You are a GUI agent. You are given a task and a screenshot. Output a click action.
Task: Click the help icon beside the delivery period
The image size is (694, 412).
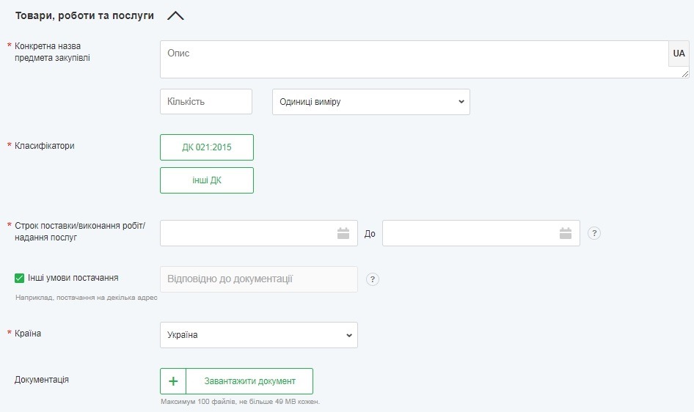point(595,233)
